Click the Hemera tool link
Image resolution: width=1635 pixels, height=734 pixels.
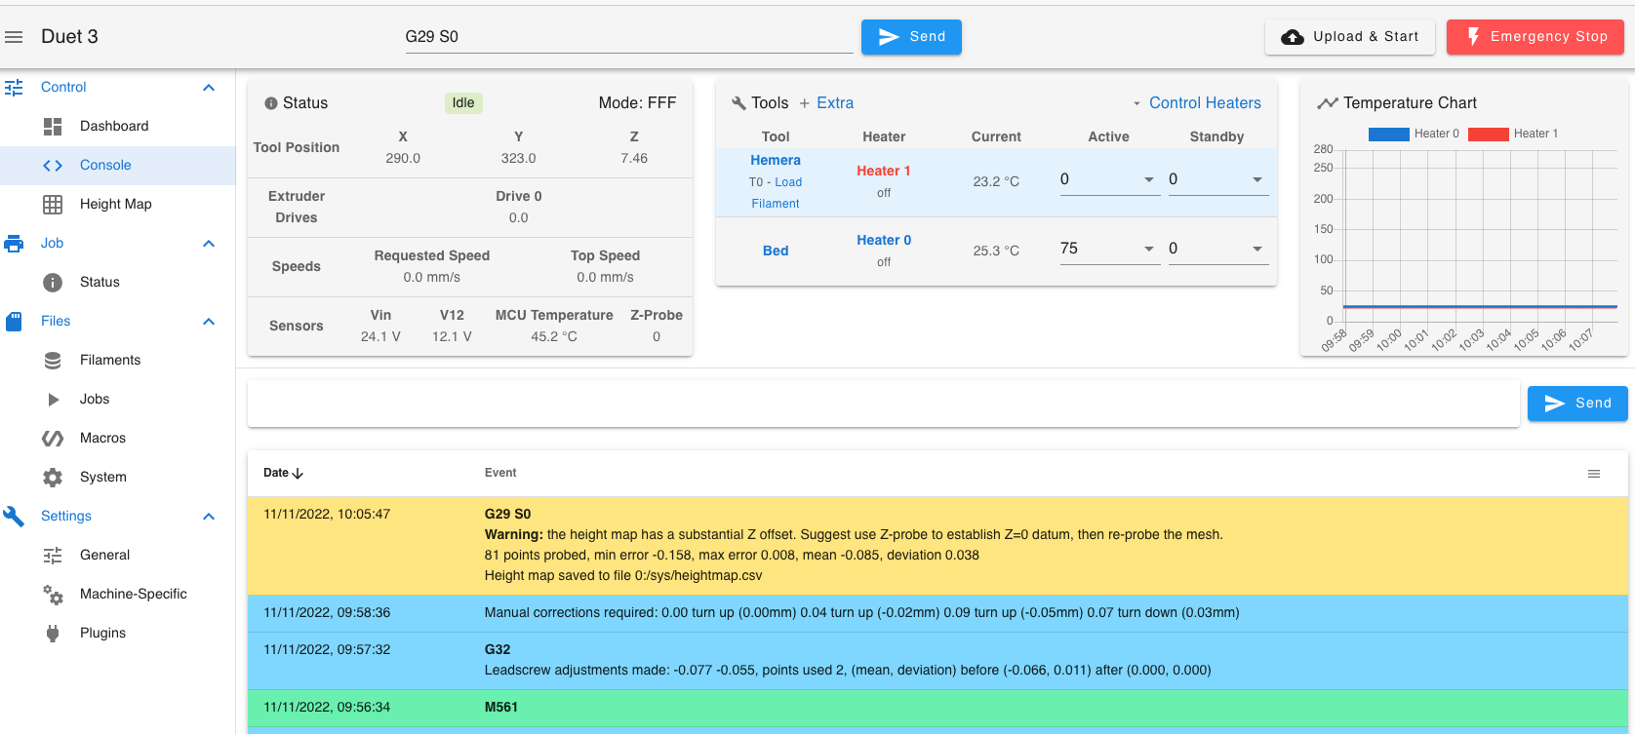[776, 161]
